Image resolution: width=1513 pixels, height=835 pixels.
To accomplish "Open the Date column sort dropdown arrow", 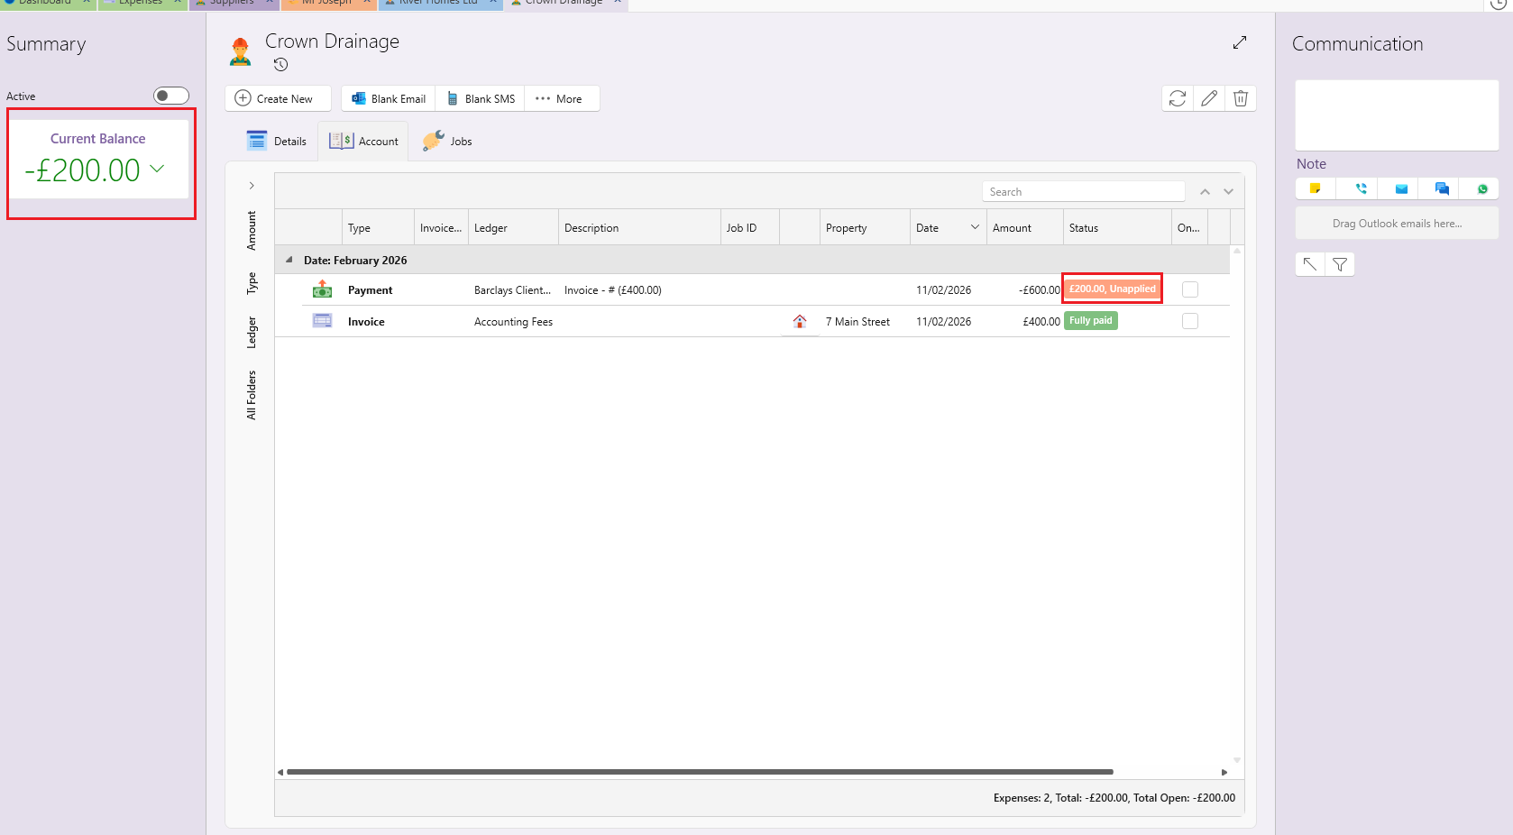I will (975, 227).
